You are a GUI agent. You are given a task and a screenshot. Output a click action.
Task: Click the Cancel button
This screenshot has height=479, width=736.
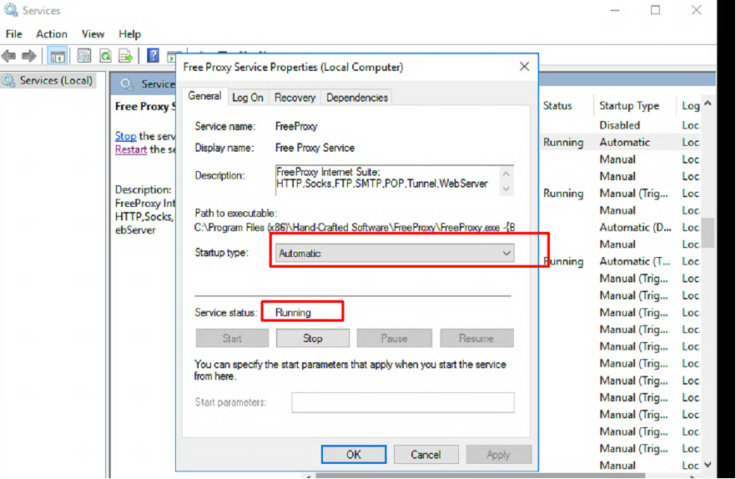(x=426, y=454)
